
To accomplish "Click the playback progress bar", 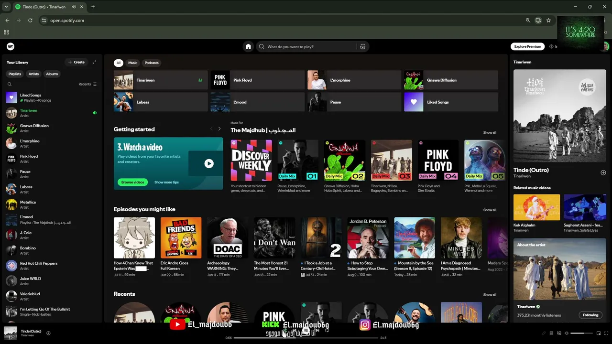I will pyautogui.click(x=306, y=338).
